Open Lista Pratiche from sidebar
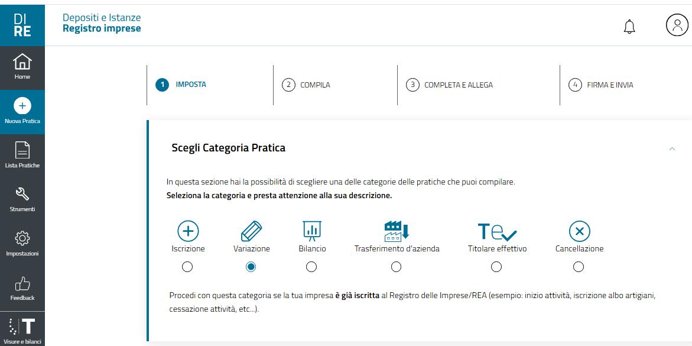Image resolution: width=692 pixels, height=346 pixels. pyautogui.click(x=22, y=155)
